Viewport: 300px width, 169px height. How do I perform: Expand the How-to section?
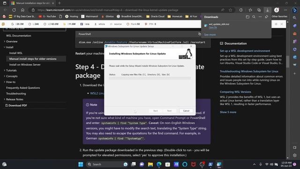5,82
